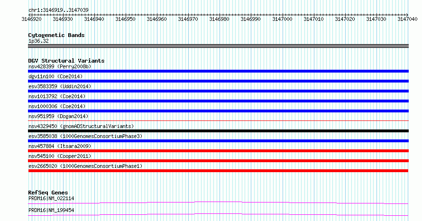Select the 3146970 ruler position
Image resolution: width=422 pixels, height=221 pixels.
coord(188,19)
